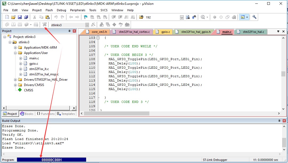
Task: Click incremental find binoculars icon
Action: [x=194, y=17]
